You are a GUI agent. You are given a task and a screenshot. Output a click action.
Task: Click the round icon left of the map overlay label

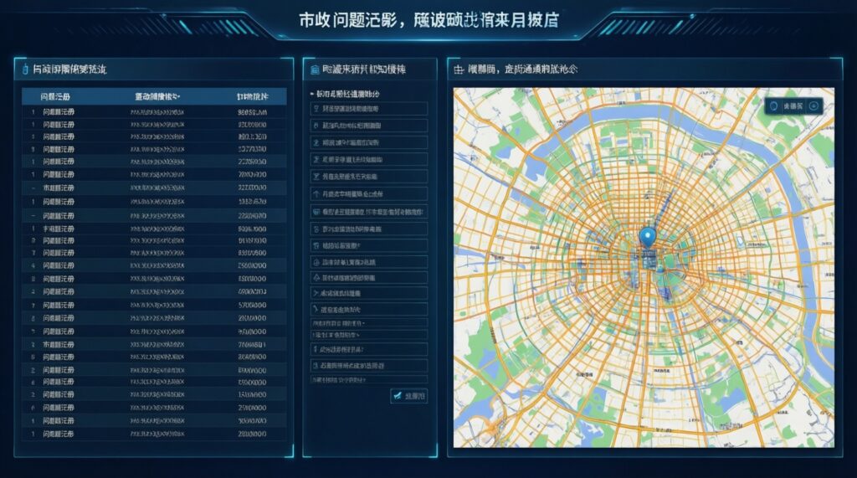pos(774,106)
